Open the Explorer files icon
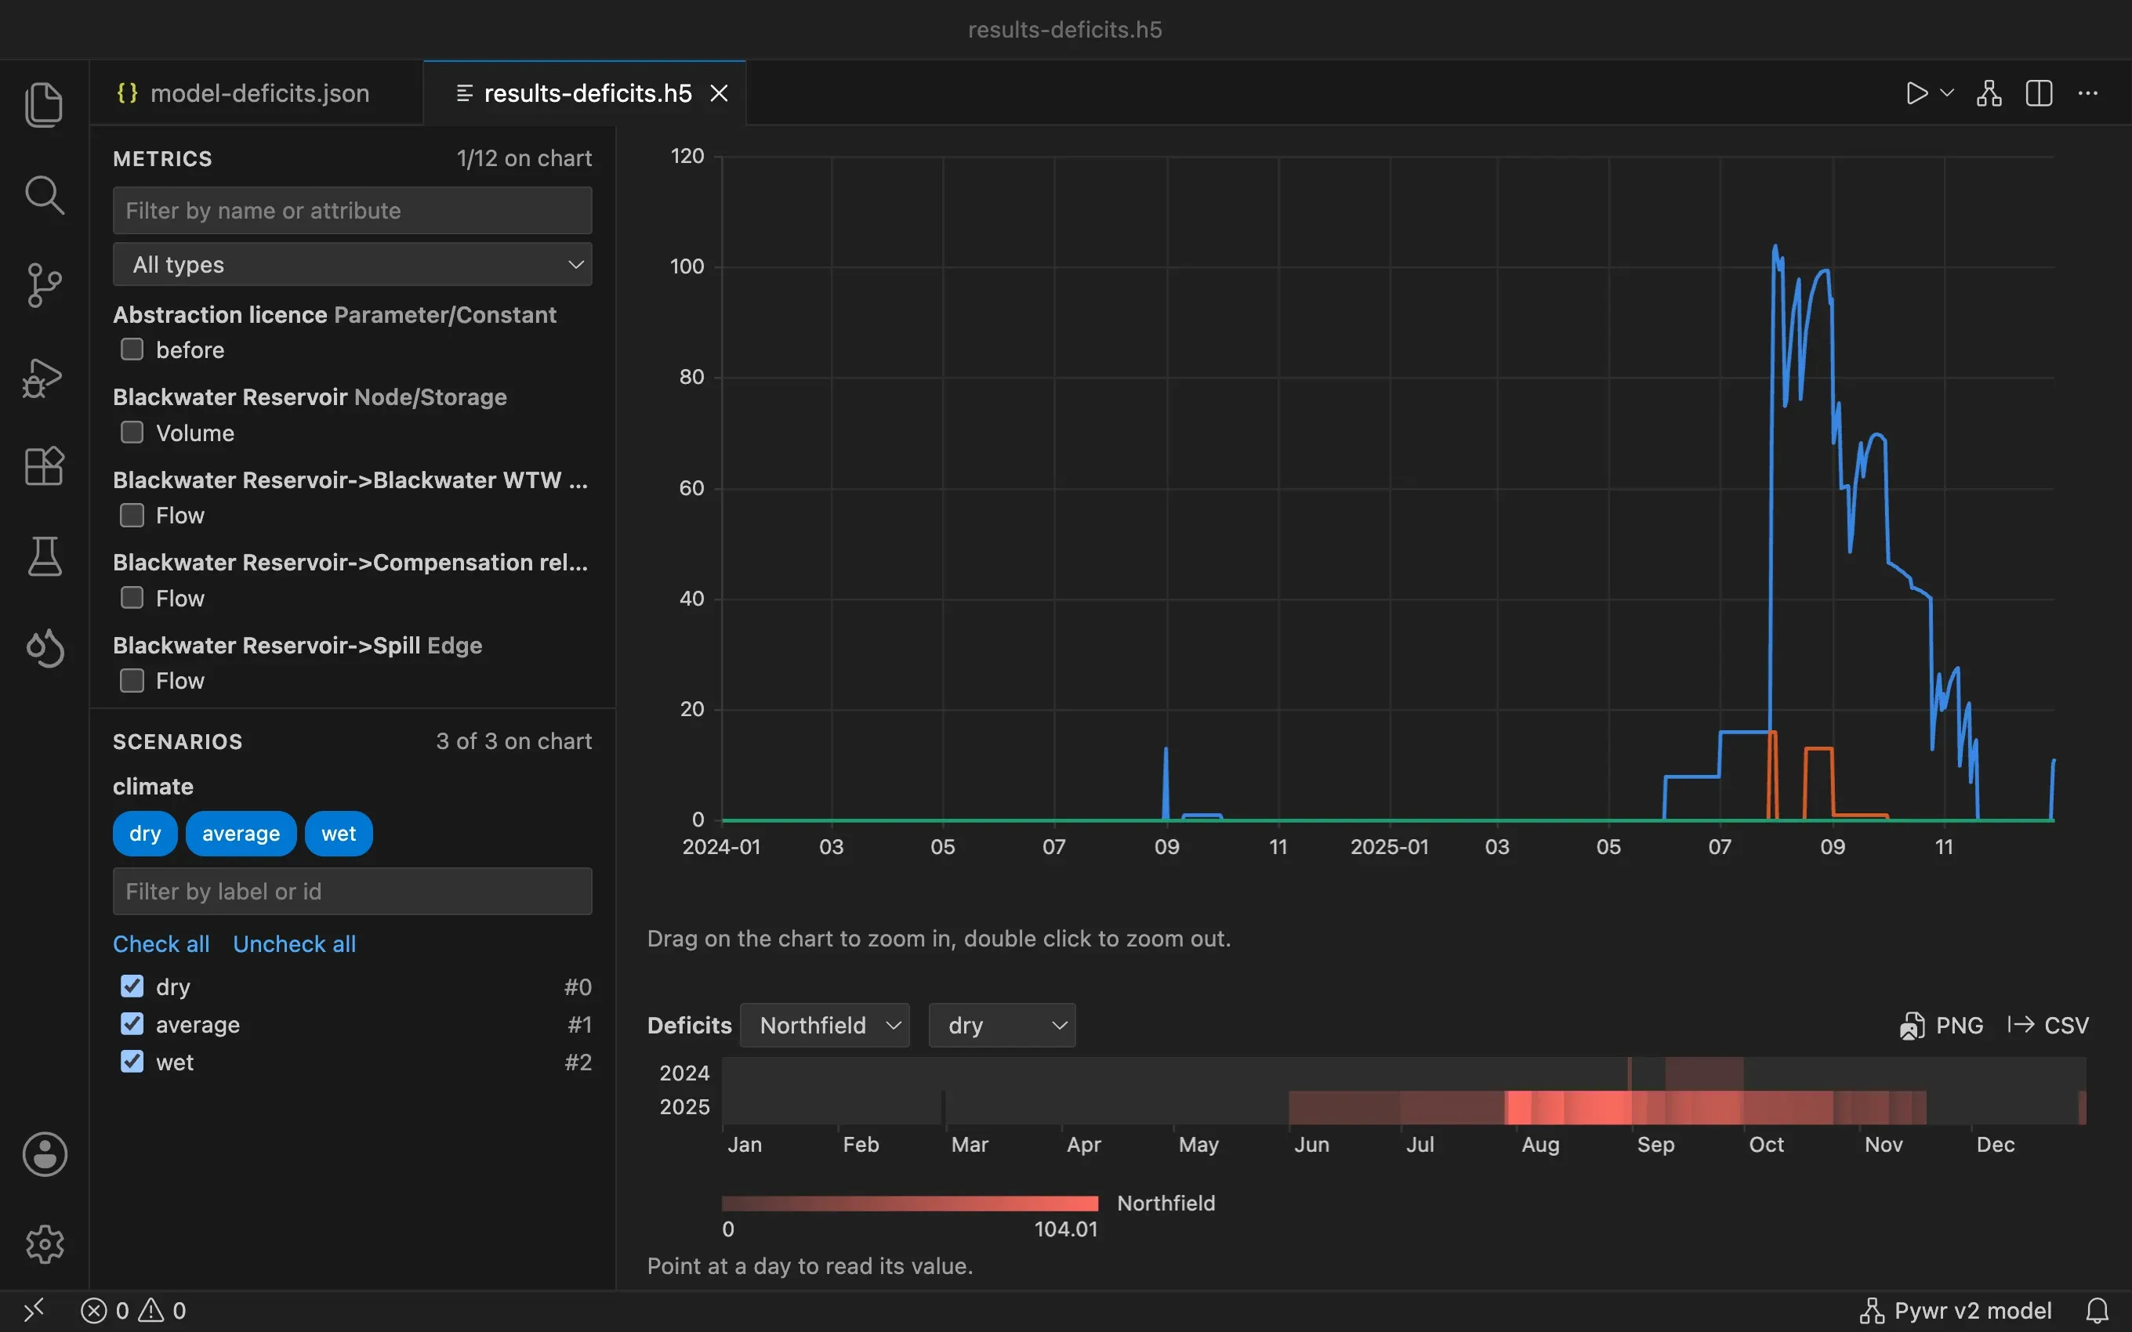 coord(44,105)
